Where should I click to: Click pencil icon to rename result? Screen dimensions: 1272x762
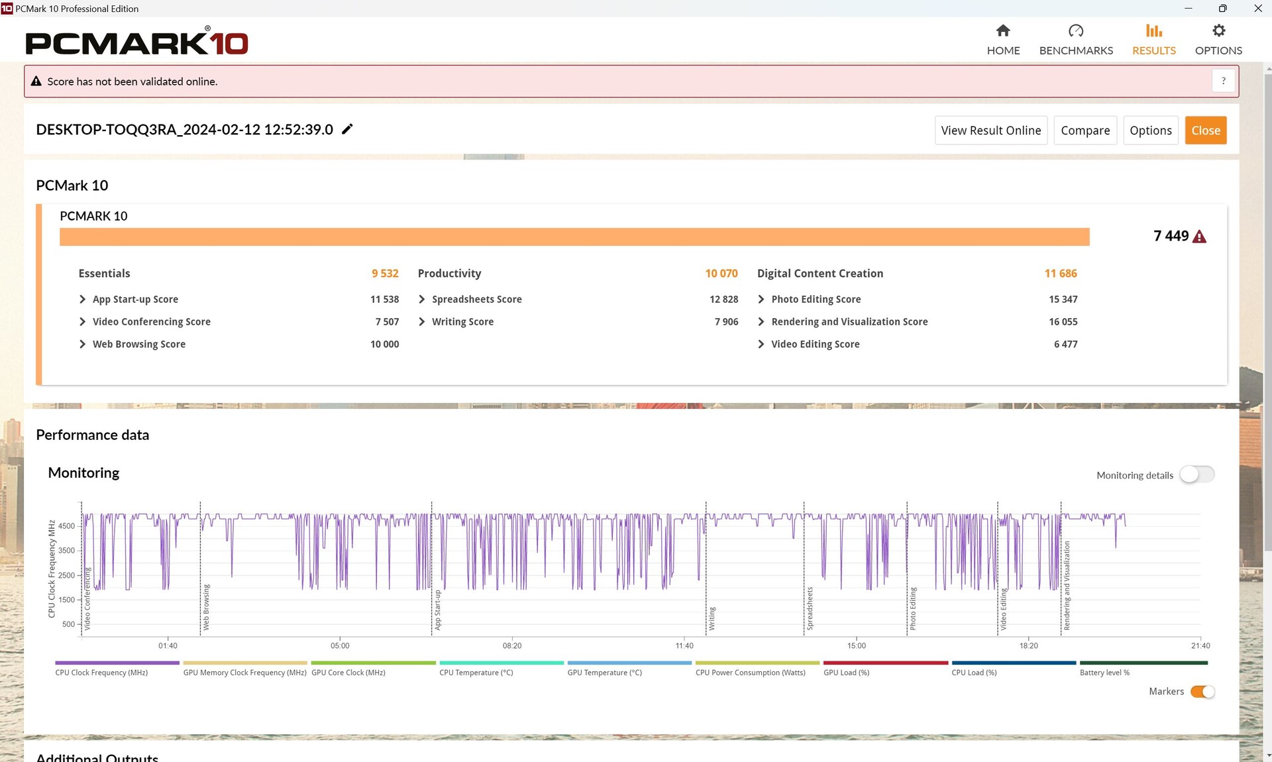click(x=347, y=129)
